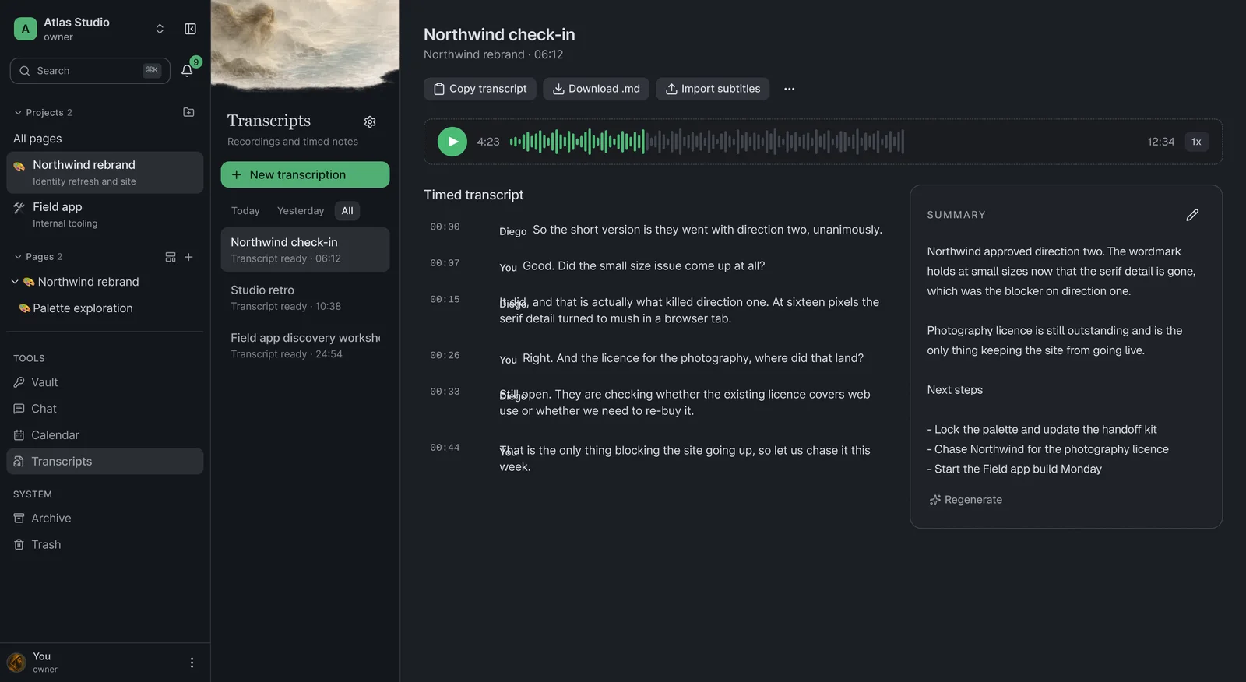The height and width of the screenshot is (682, 1246).
Task: Open the Vault tool
Action: pyautogui.click(x=105, y=382)
